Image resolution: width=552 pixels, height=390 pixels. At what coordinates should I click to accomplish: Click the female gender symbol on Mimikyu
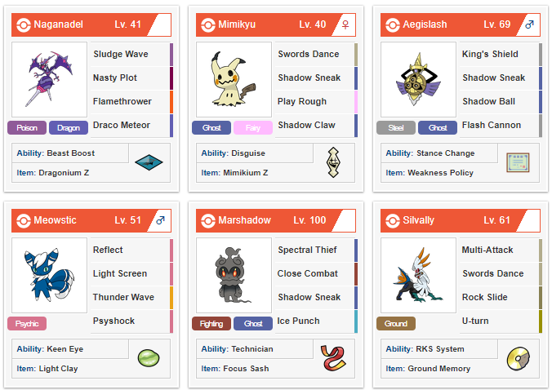345,24
